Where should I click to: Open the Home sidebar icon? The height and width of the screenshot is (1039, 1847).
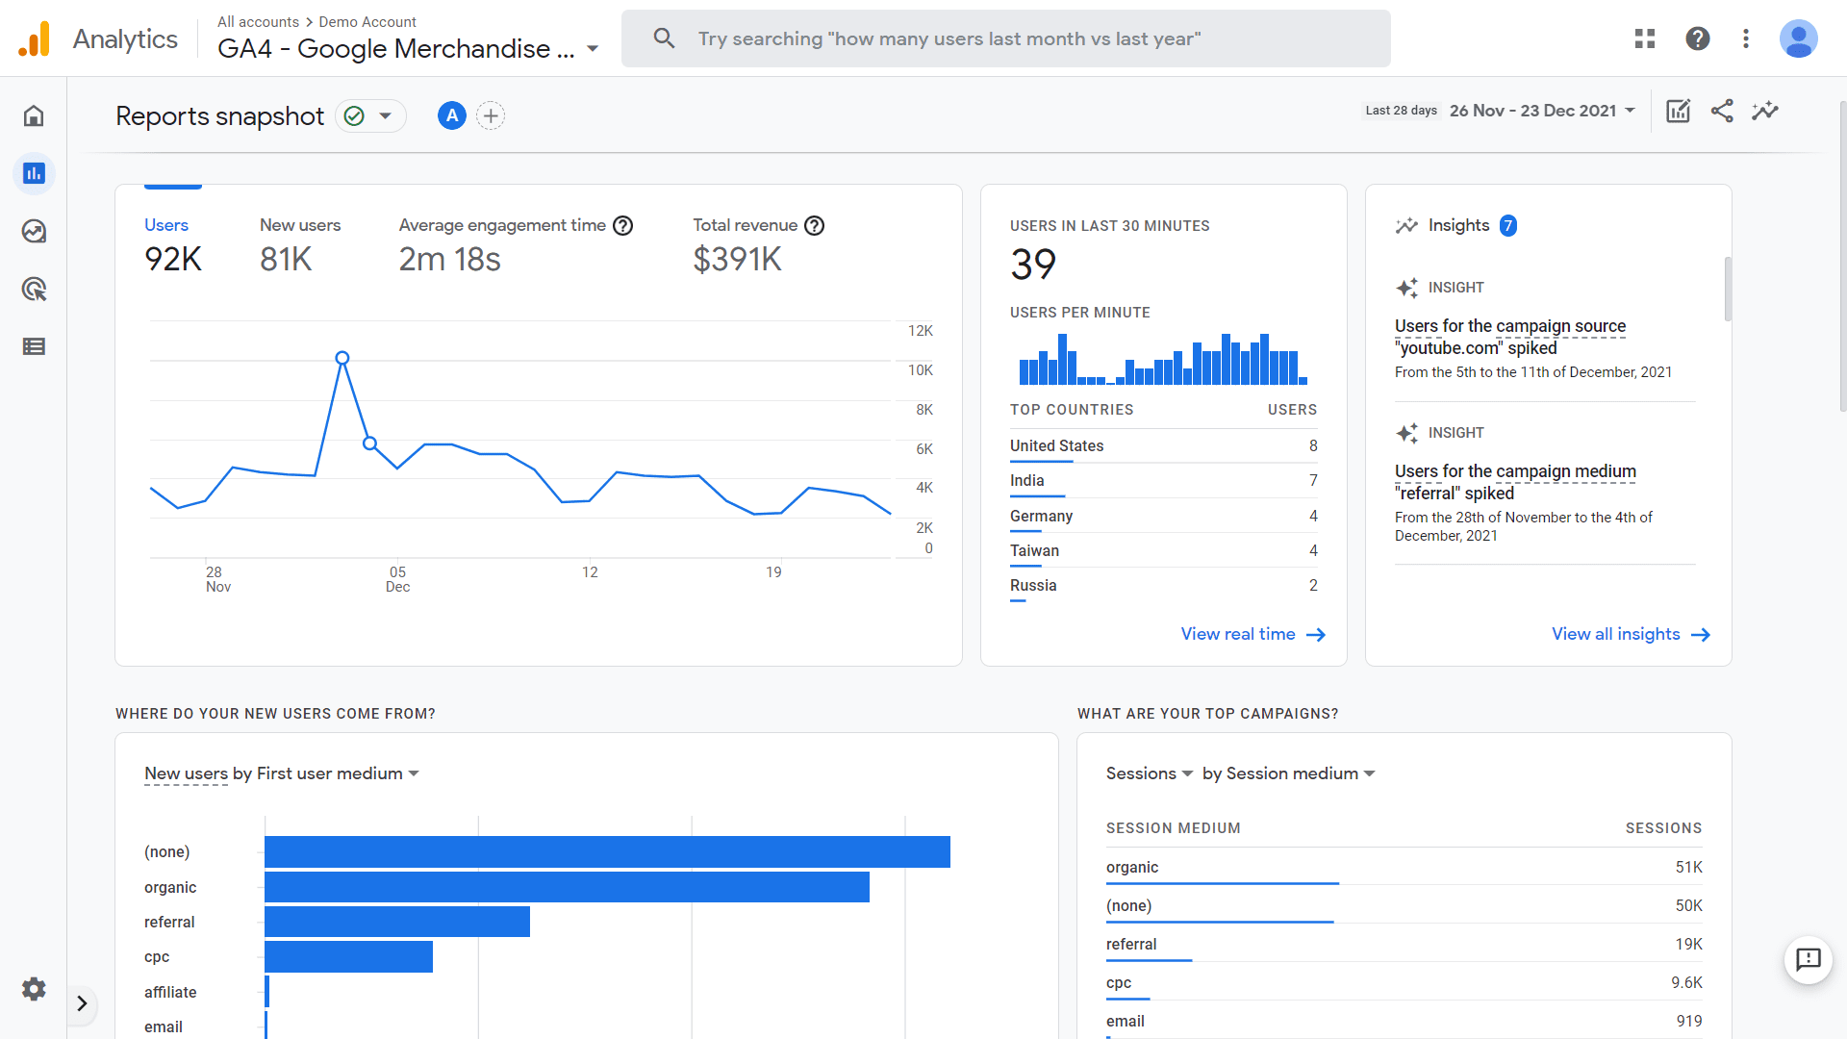tap(34, 116)
